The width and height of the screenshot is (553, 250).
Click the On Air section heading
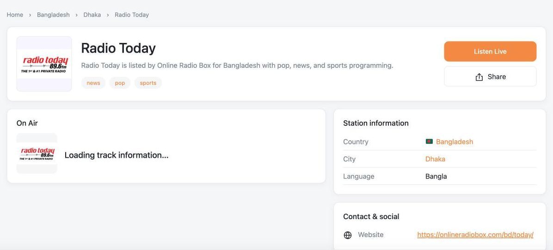pos(27,123)
